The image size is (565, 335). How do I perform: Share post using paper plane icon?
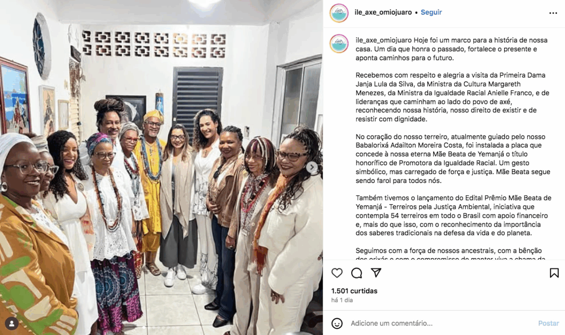pos(376,273)
